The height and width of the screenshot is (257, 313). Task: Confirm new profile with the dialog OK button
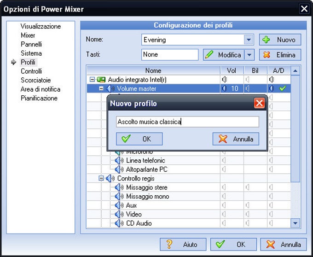pyautogui.click(x=139, y=139)
